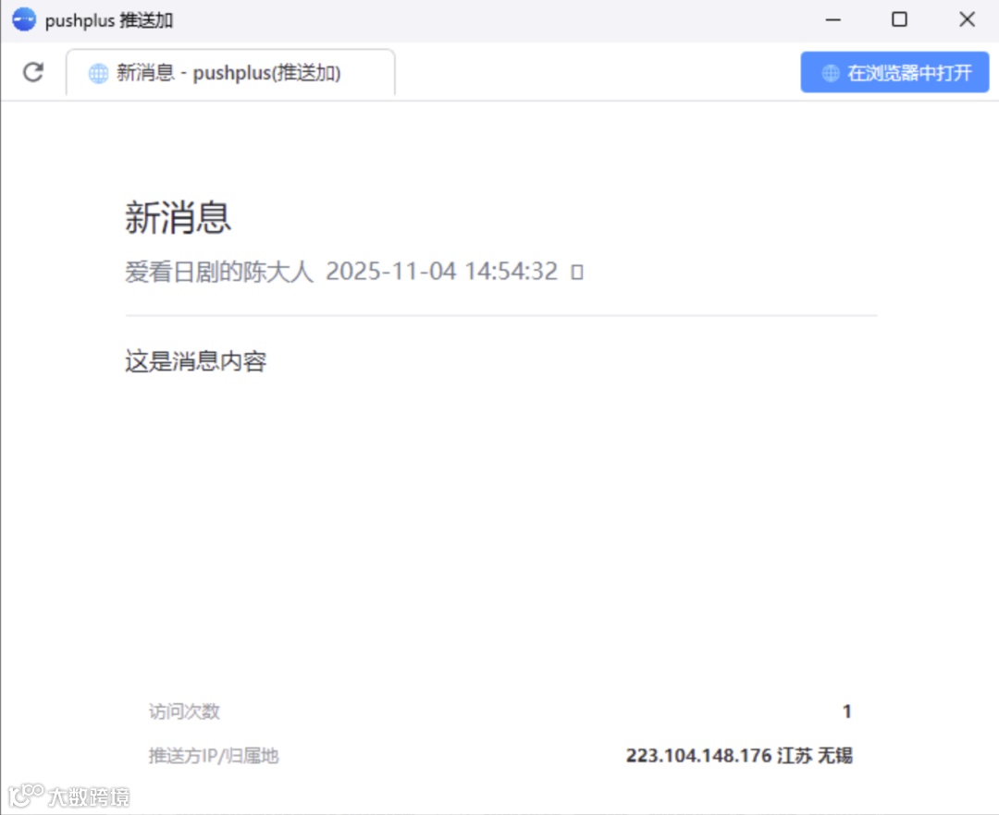999x815 pixels.
Task: Open the 新消息 - pushplus(推送加) tab
Action: click(230, 72)
